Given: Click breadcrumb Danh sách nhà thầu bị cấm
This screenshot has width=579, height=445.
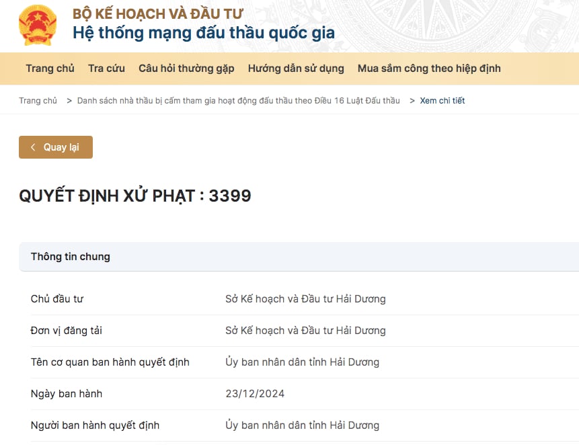Looking at the screenshot, I should click(239, 100).
